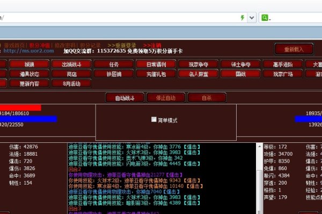Open the address bar dropdown chevron

(252, 18)
